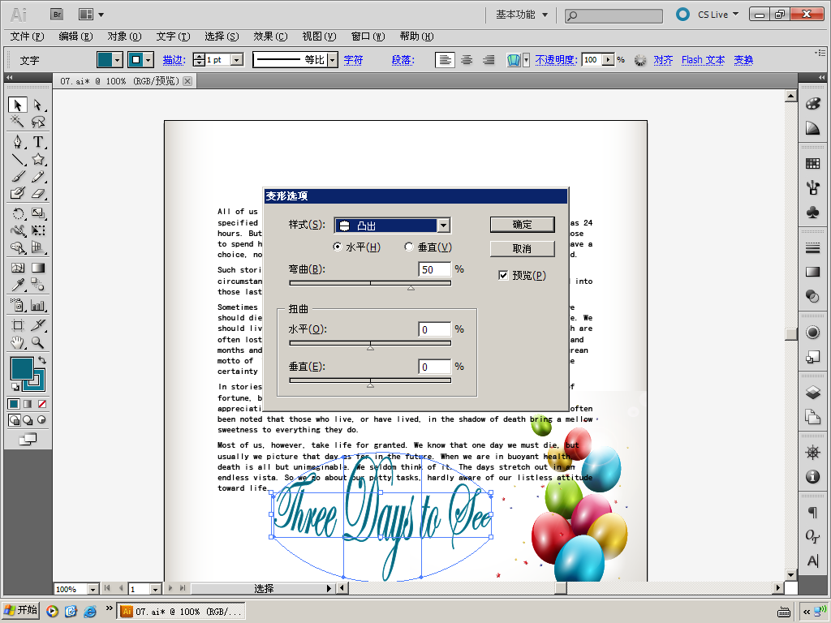
Task: Open the 段落 paragraph panel link
Action: point(403,60)
